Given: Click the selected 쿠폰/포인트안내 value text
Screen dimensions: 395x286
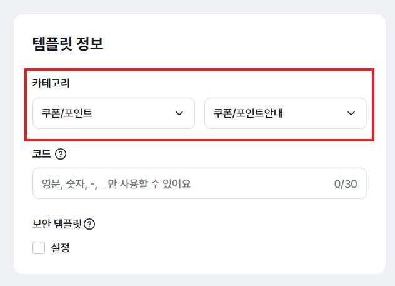Looking at the screenshot, I should tap(248, 113).
